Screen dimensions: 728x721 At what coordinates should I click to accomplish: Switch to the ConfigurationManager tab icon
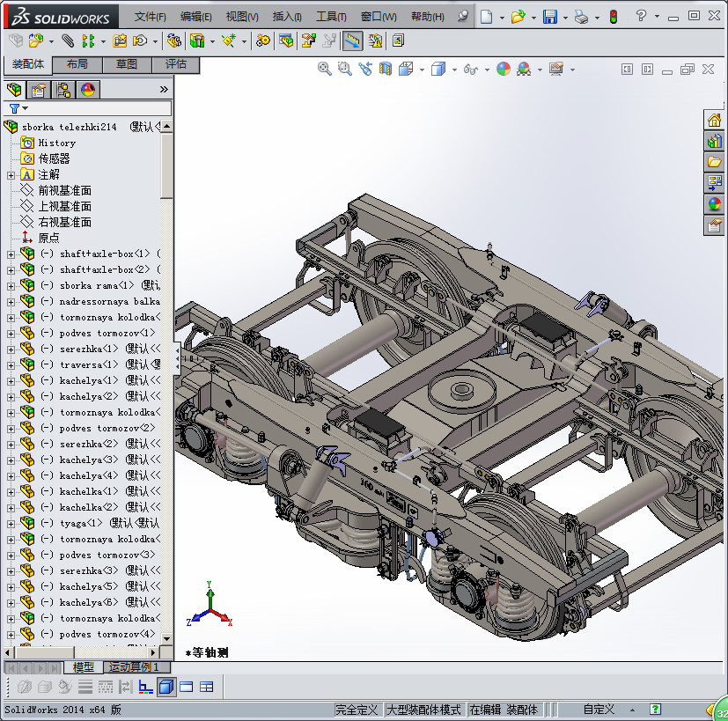click(63, 89)
